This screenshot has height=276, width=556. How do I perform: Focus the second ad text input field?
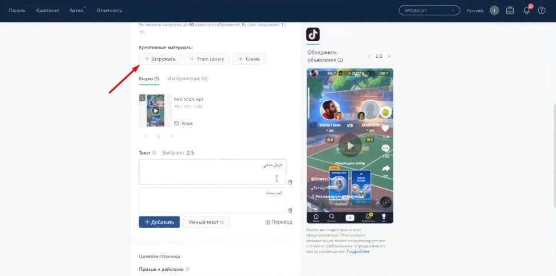[x=212, y=200]
